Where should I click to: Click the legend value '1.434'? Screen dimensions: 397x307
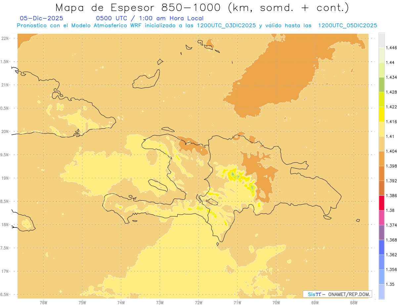click(x=391, y=77)
